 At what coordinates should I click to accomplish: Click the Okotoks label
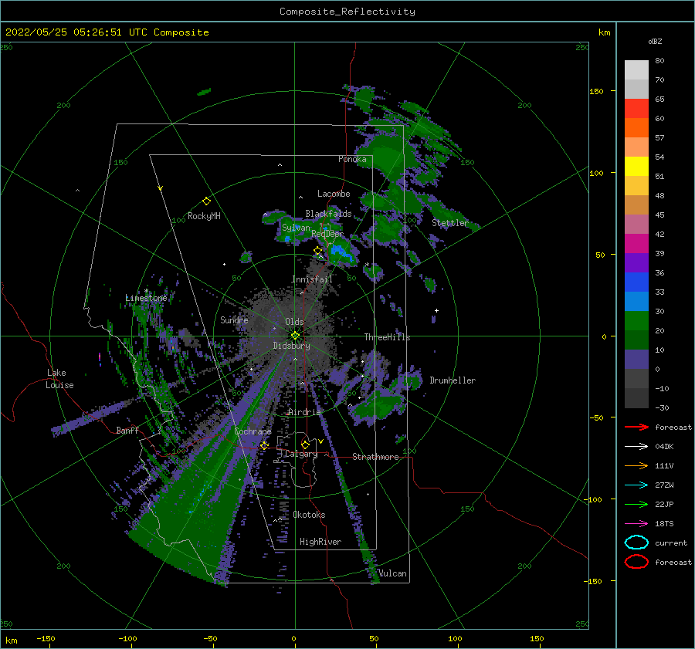pyautogui.click(x=309, y=515)
